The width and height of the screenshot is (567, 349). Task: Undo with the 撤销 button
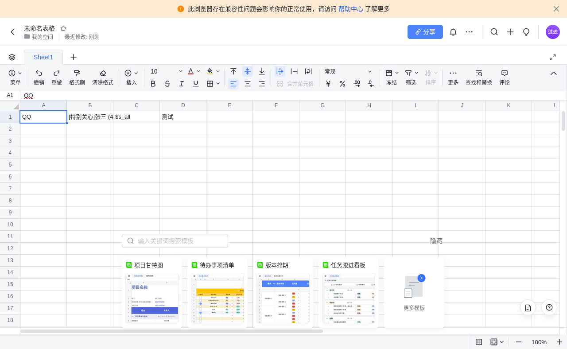(x=39, y=77)
